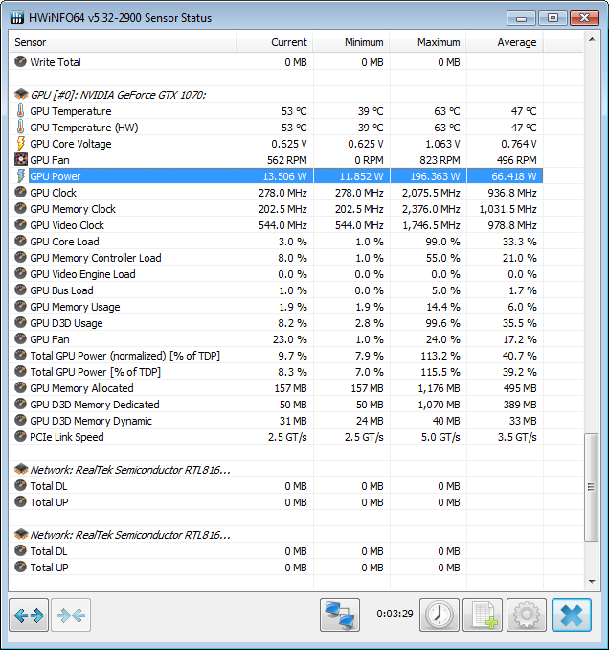Click the GPU Clock gauge icon
The image size is (609, 650).
[x=20, y=192]
